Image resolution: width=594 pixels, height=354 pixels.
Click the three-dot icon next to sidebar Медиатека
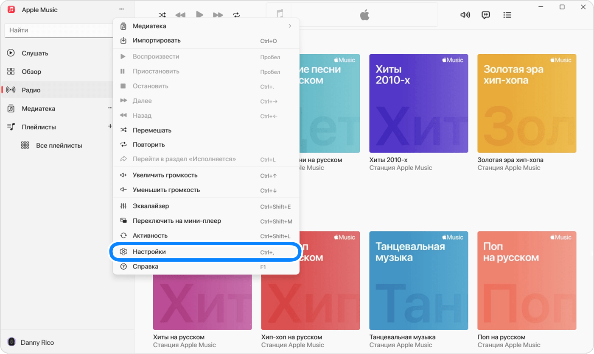pos(110,108)
